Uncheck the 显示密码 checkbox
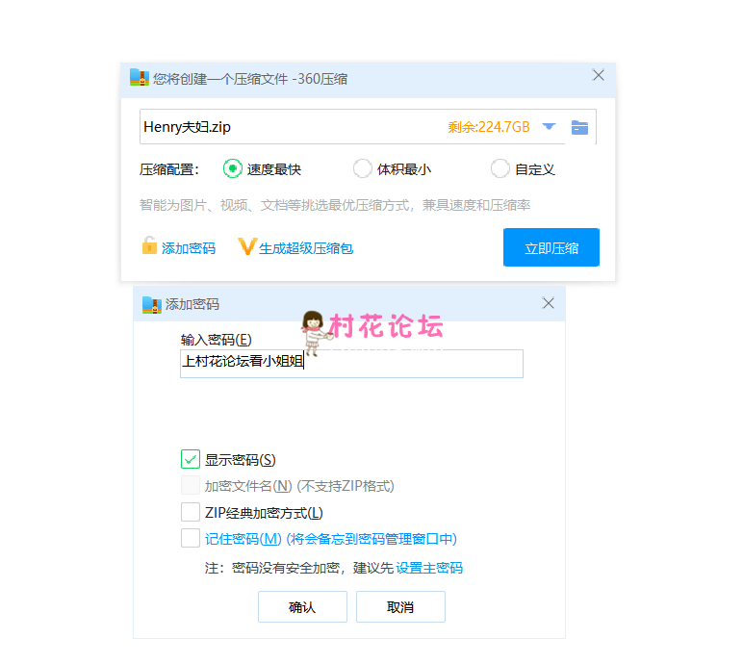The height and width of the screenshot is (664, 743). pos(190,459)
